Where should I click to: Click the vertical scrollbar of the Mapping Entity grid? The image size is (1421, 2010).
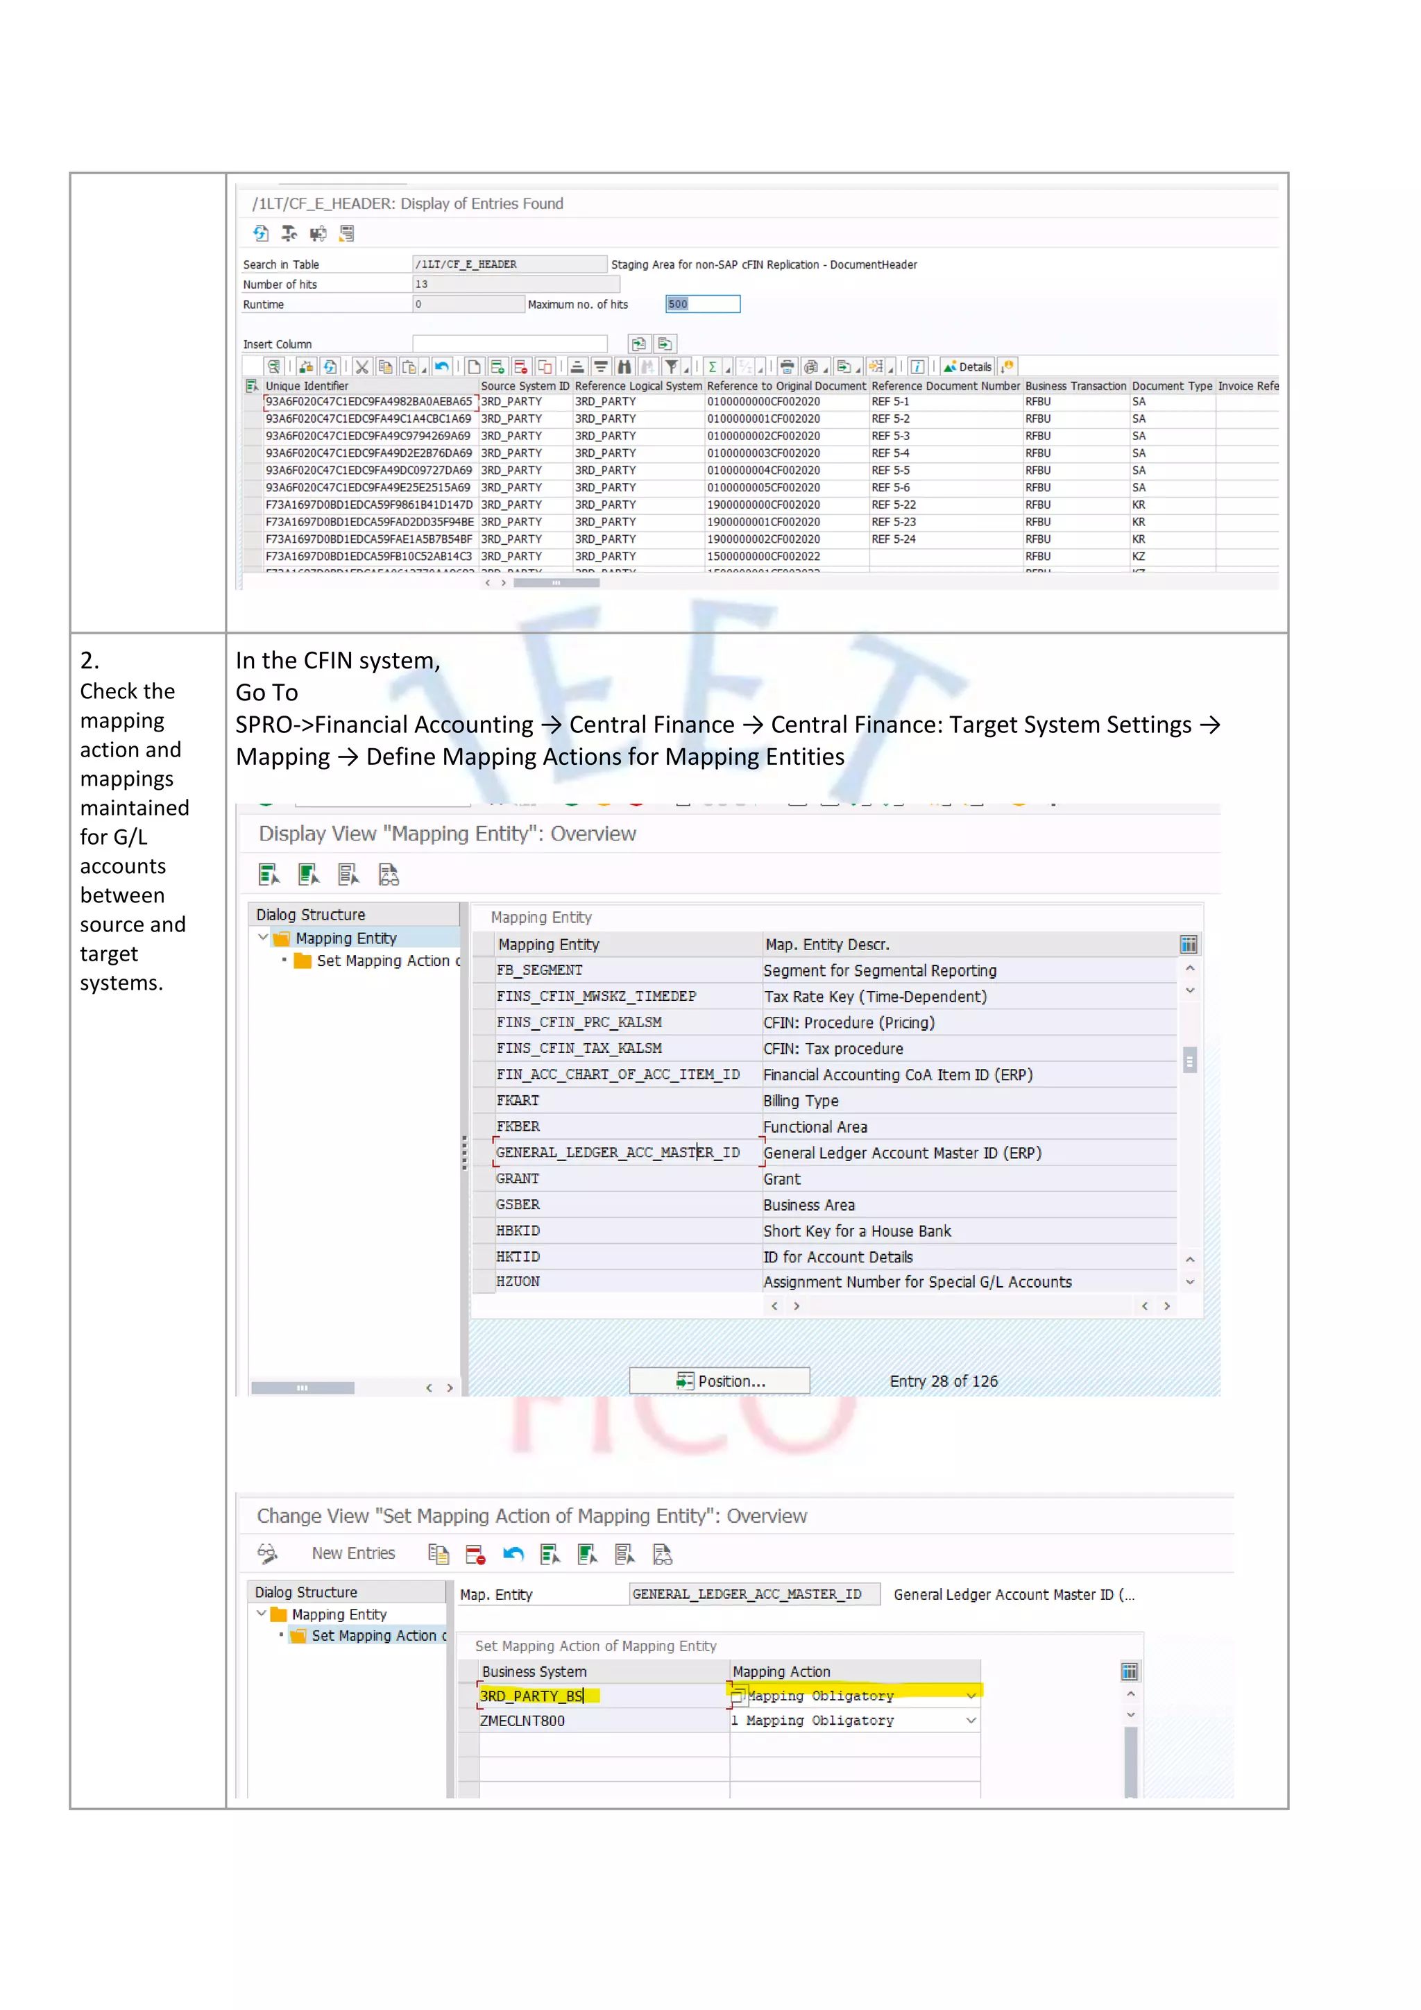(x=1189, y=1060)
